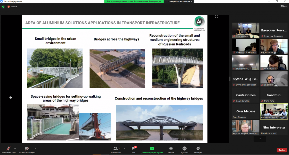Open the Вид view layout menu
Screen dimensions: 289x155
(284, 6)
